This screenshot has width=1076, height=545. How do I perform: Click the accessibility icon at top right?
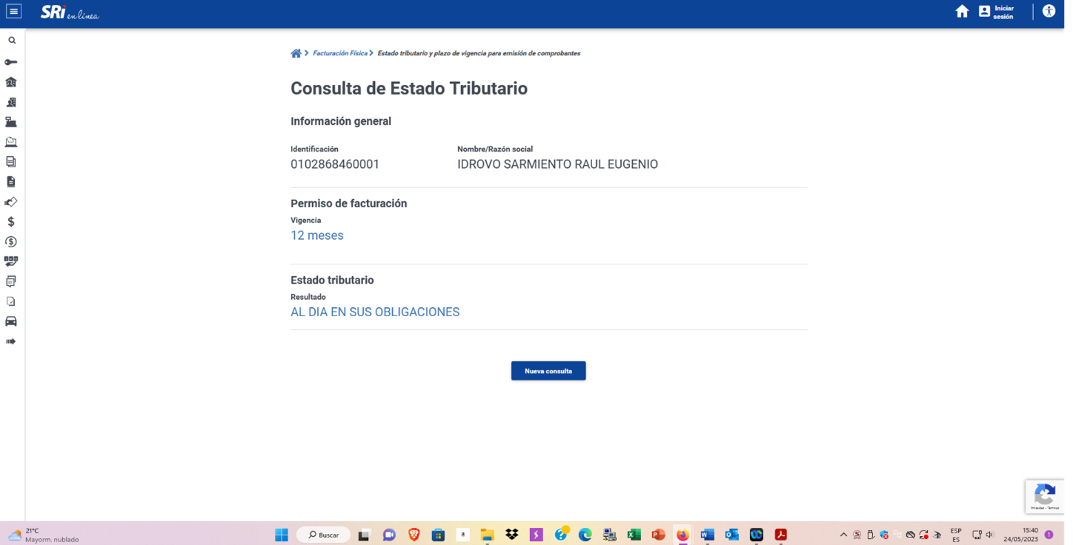[1048, 11]
